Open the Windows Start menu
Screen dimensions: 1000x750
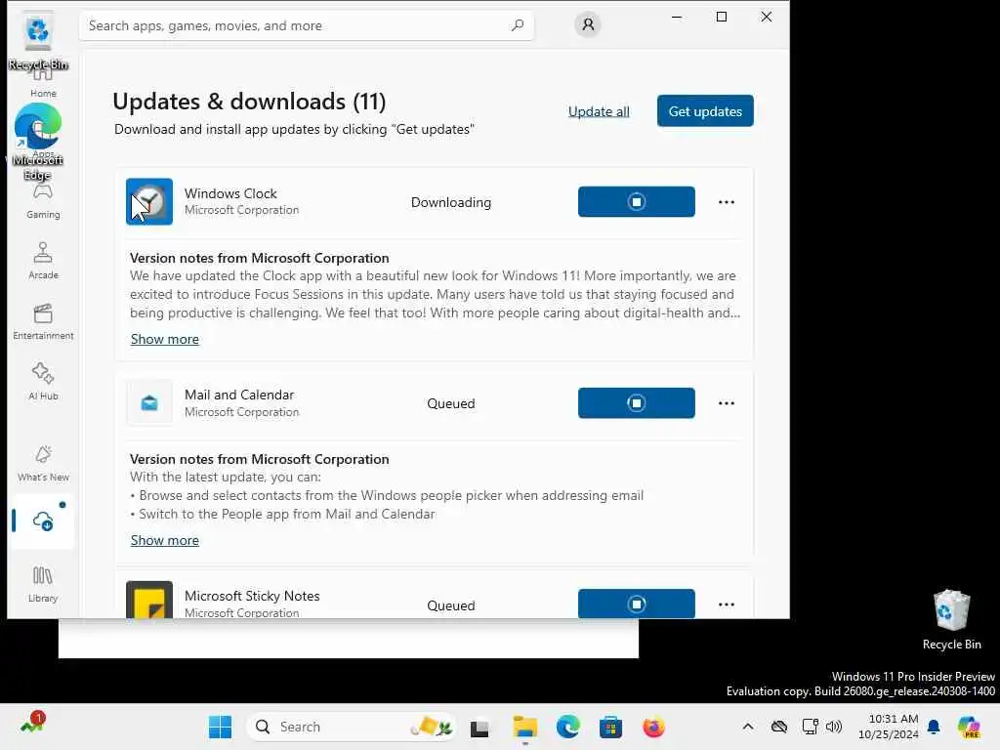click(x=221, y=727)
